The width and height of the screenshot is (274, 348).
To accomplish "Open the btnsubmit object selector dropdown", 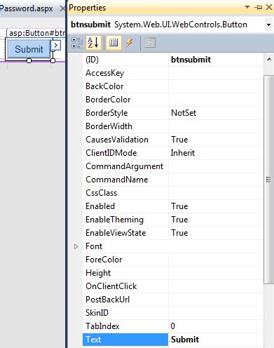I will click(x=268, y=25).
